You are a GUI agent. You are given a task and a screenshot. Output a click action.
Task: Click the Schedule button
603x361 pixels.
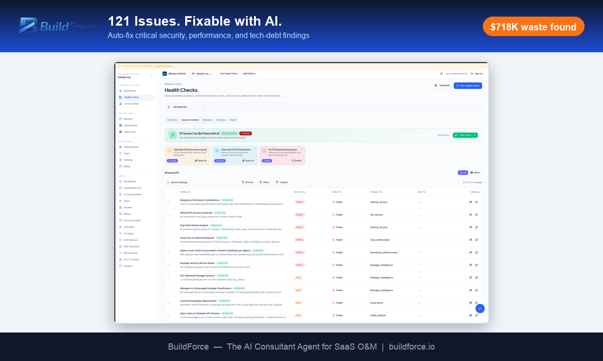pyautogui.click(x=442, y=85)
